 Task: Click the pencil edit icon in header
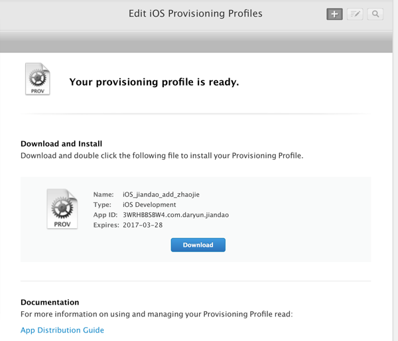point(355,14)
